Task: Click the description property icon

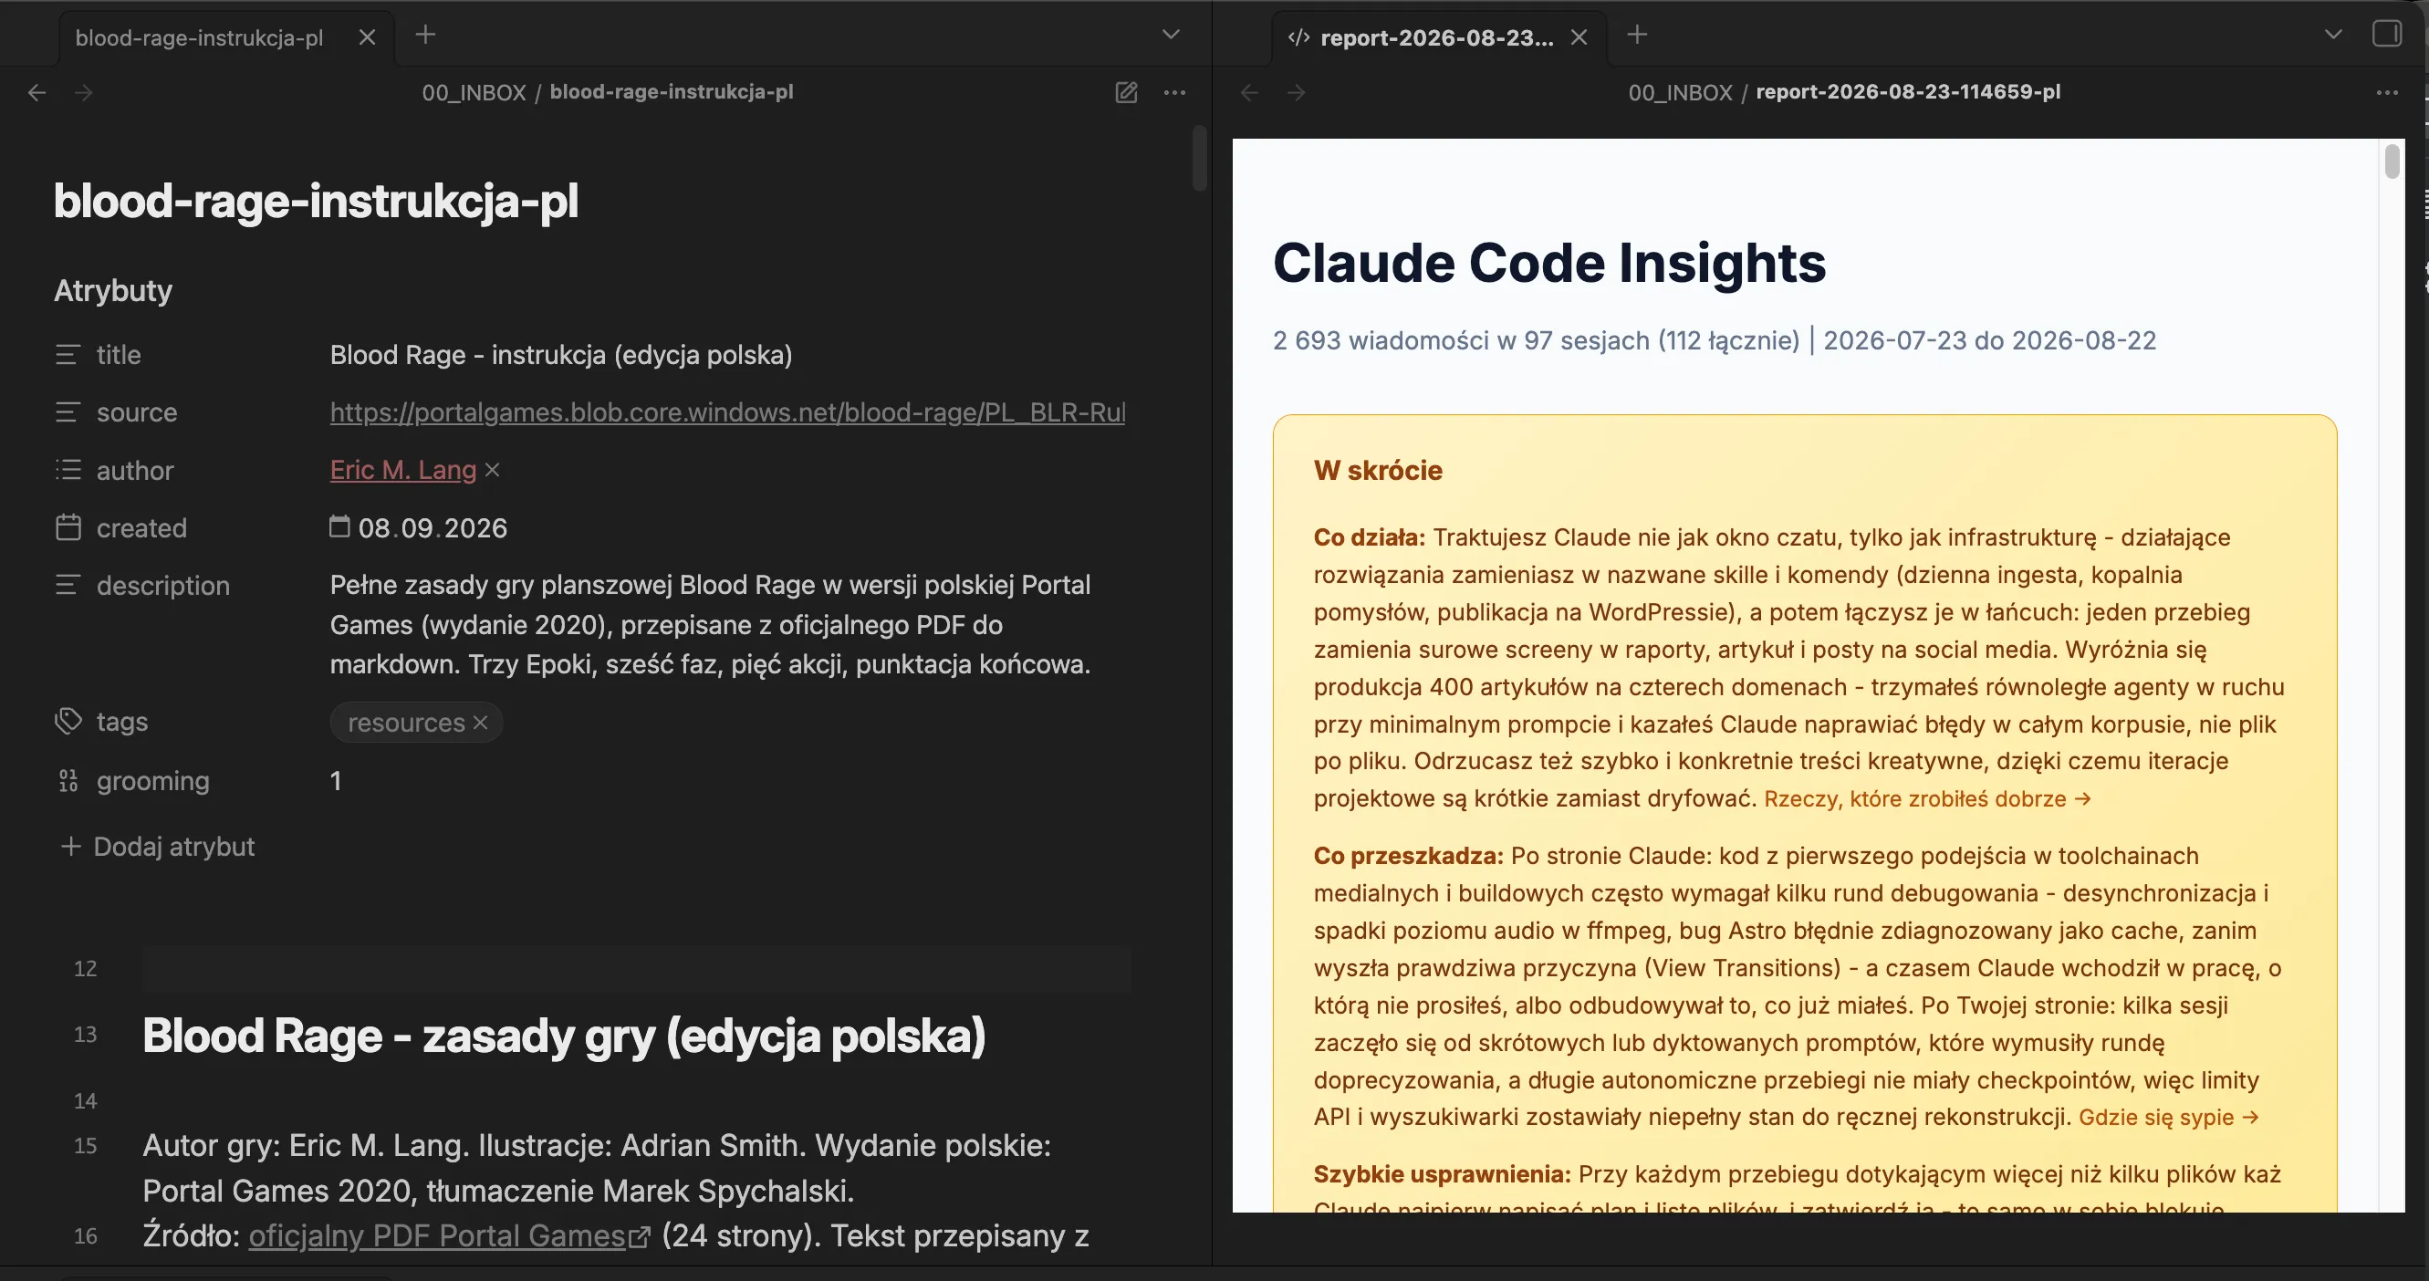Action: (68, 586)
